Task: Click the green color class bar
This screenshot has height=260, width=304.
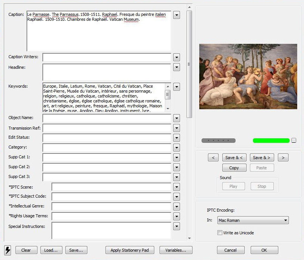Action: [271, 141]
